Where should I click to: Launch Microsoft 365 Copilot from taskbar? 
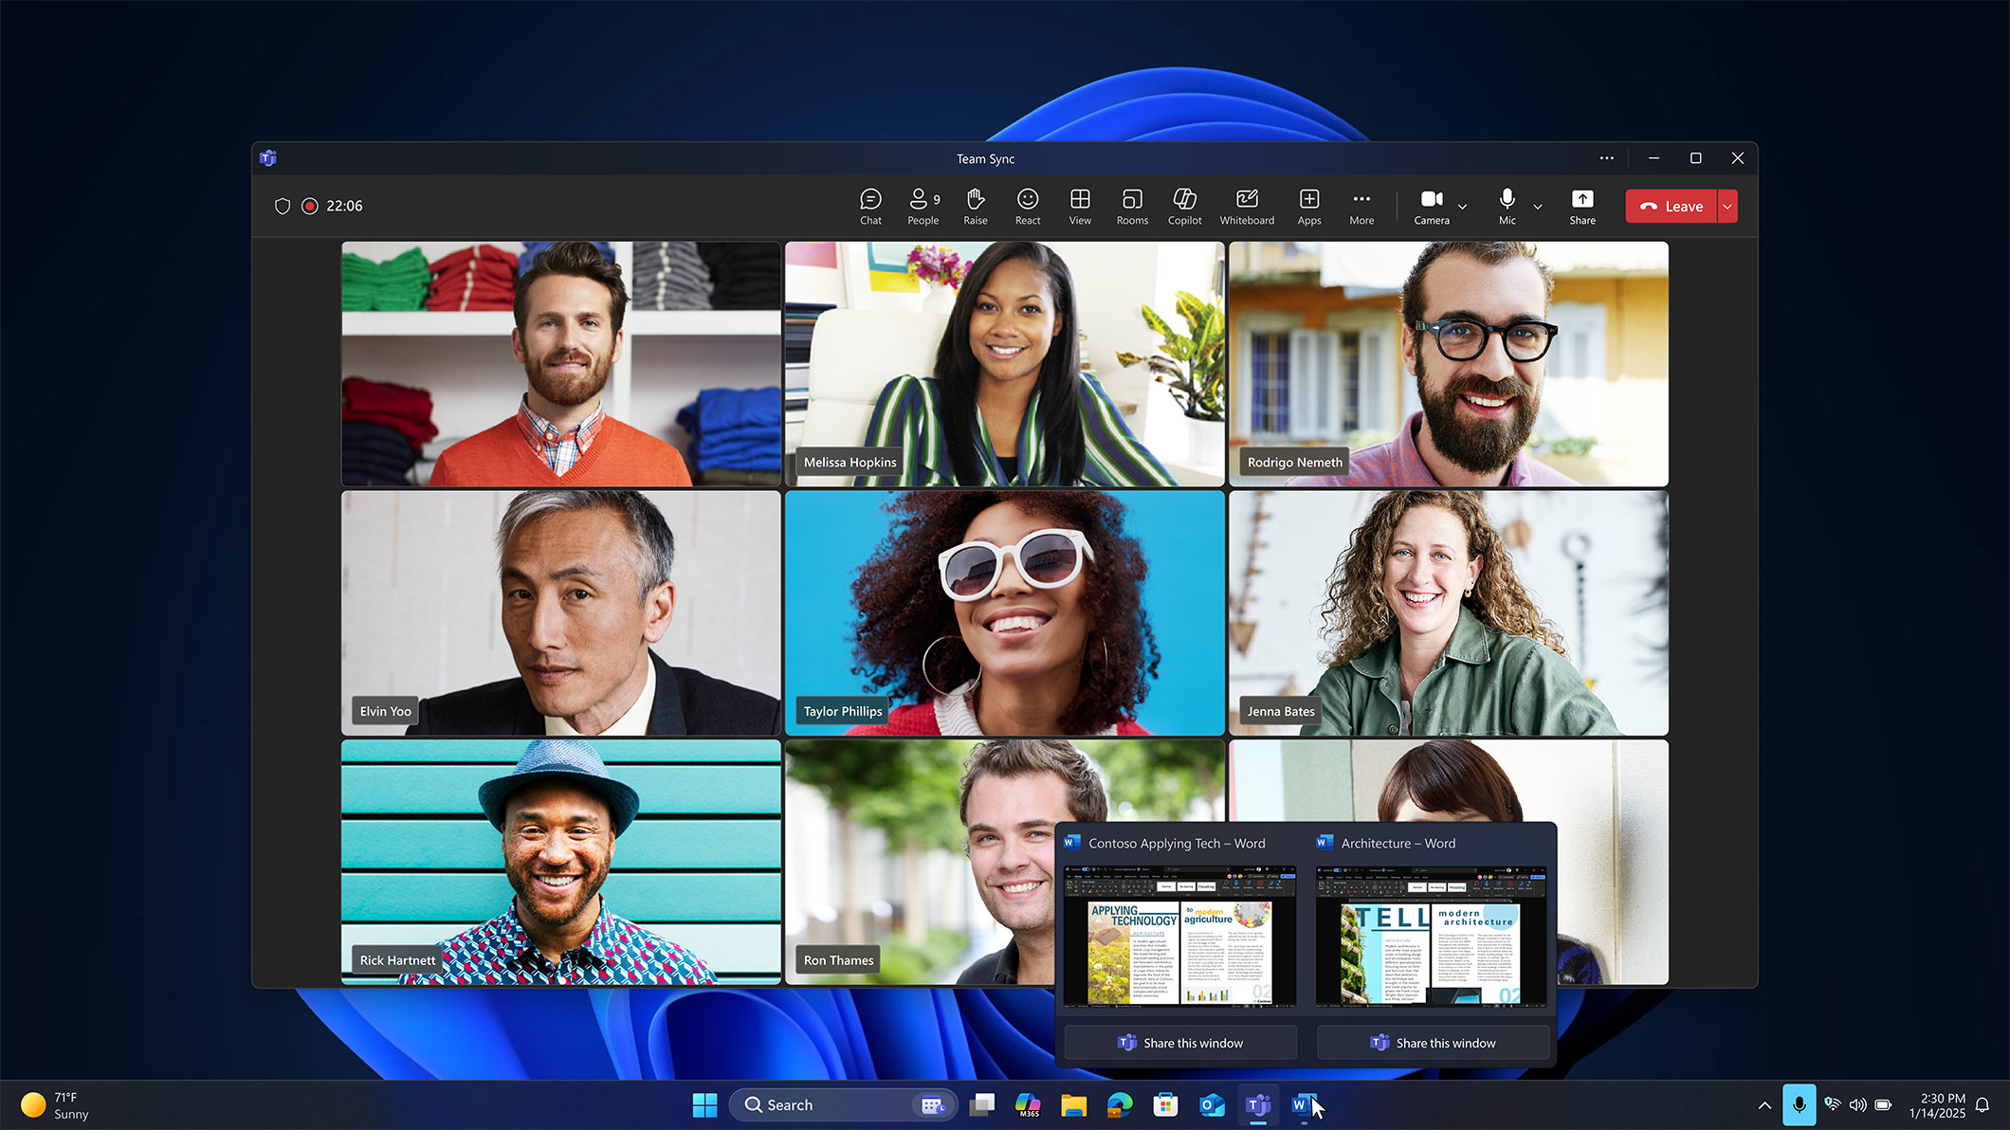pos(1028,1105)
